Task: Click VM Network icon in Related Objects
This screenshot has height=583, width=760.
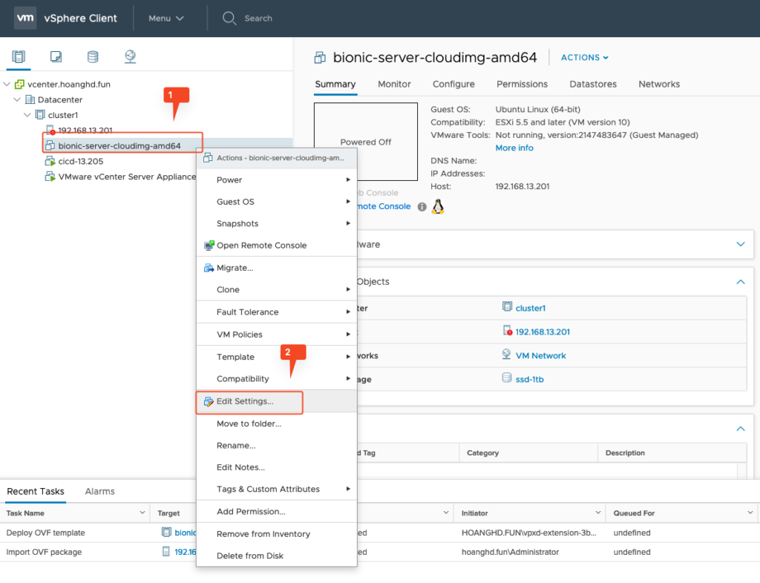Action: coord(506,355)
